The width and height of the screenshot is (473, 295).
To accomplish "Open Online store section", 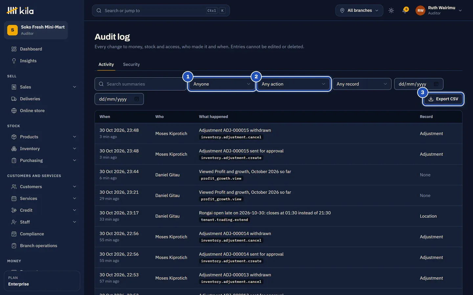I will click(x=42, y=110).
